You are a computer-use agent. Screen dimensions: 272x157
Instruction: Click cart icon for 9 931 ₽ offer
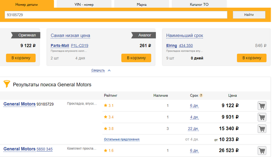262,117
